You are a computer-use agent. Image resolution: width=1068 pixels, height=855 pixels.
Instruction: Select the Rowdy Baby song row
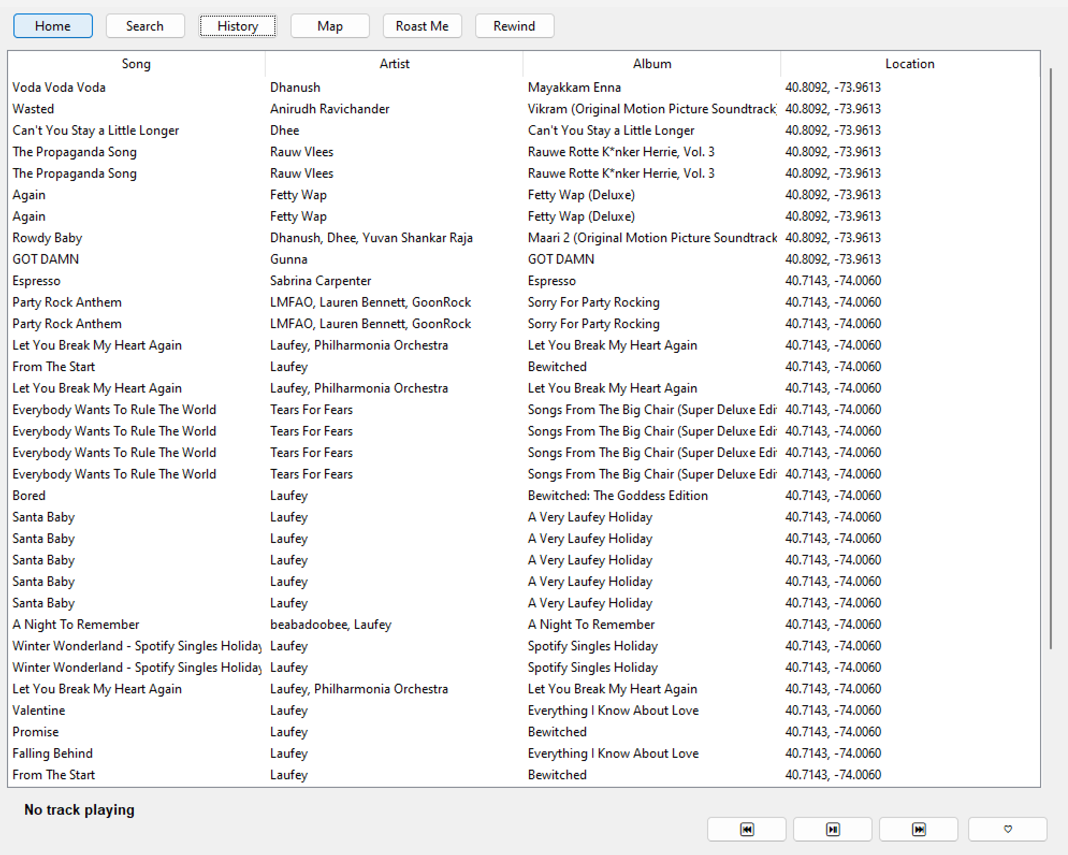[x=47, y=238]
